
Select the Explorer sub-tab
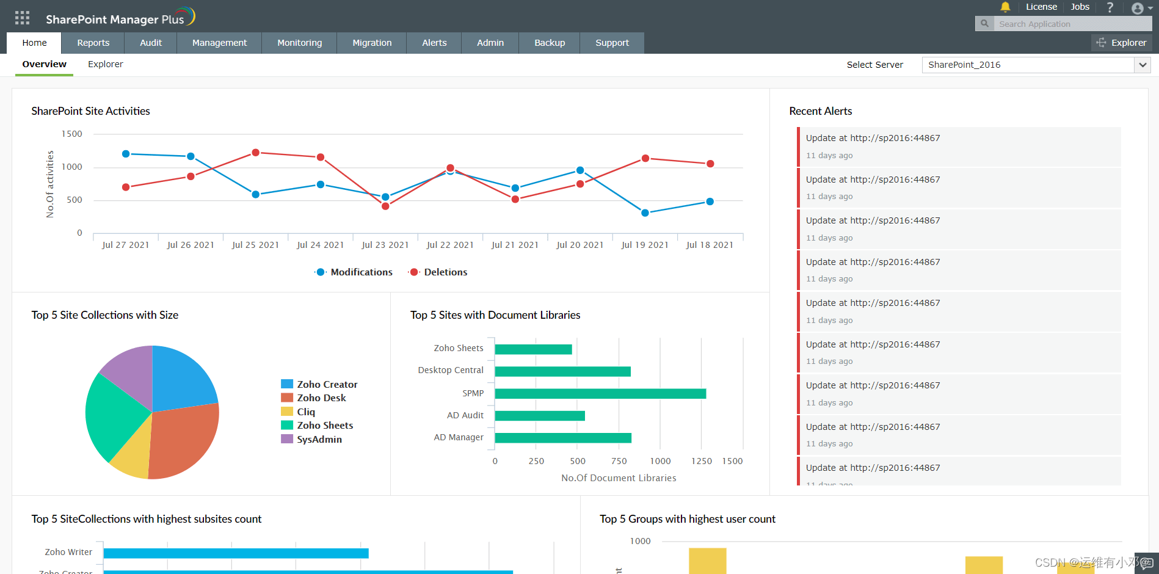click(x=105, y=64)
